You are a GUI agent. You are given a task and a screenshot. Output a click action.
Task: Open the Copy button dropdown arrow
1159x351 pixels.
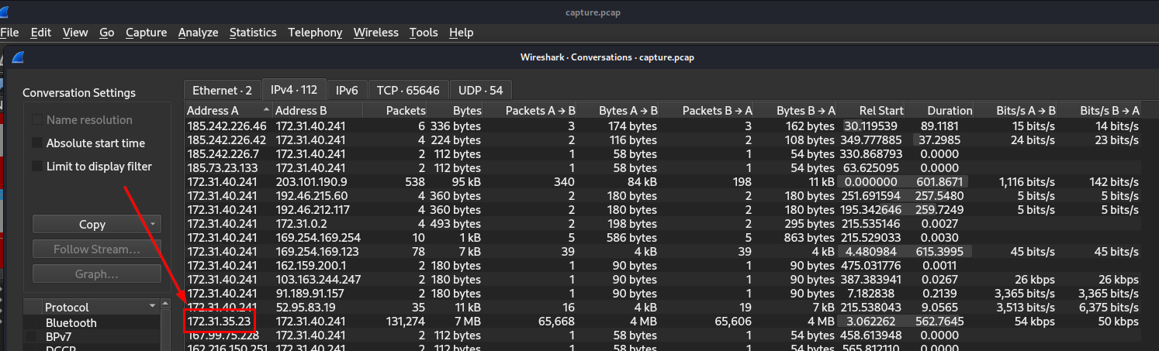click(153, 224)
